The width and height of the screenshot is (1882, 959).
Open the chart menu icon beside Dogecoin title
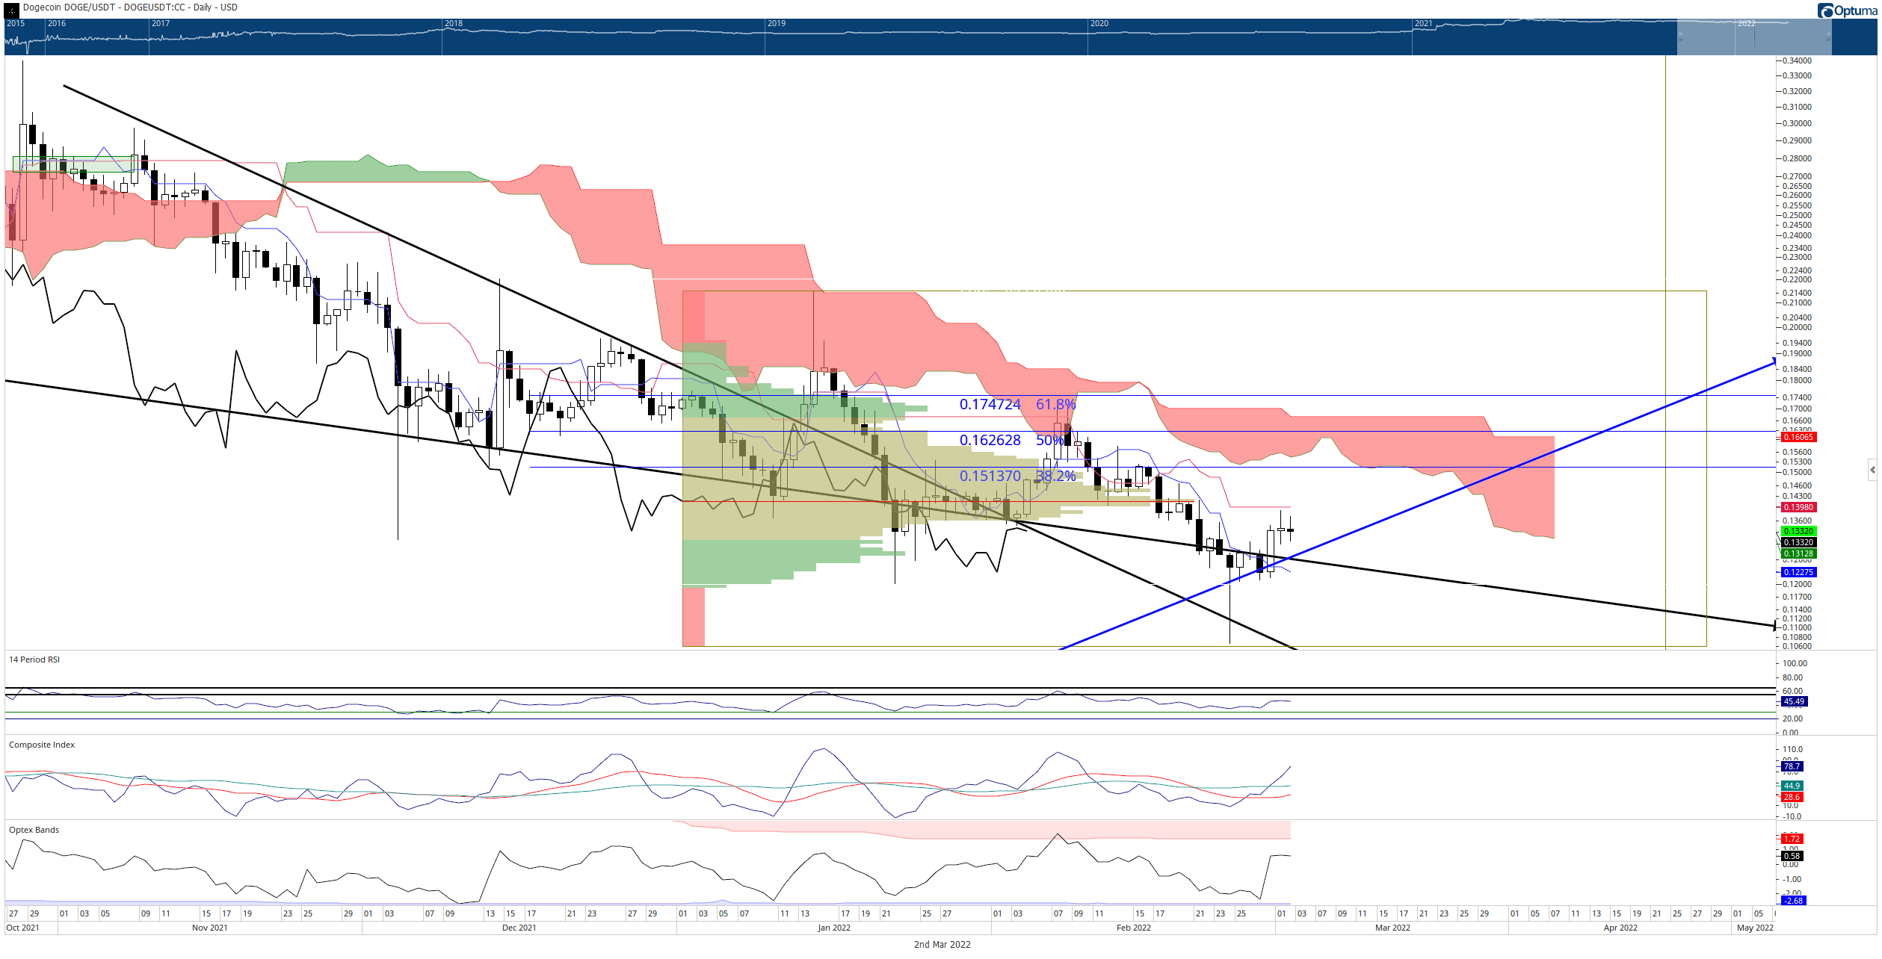click(11, 9)
